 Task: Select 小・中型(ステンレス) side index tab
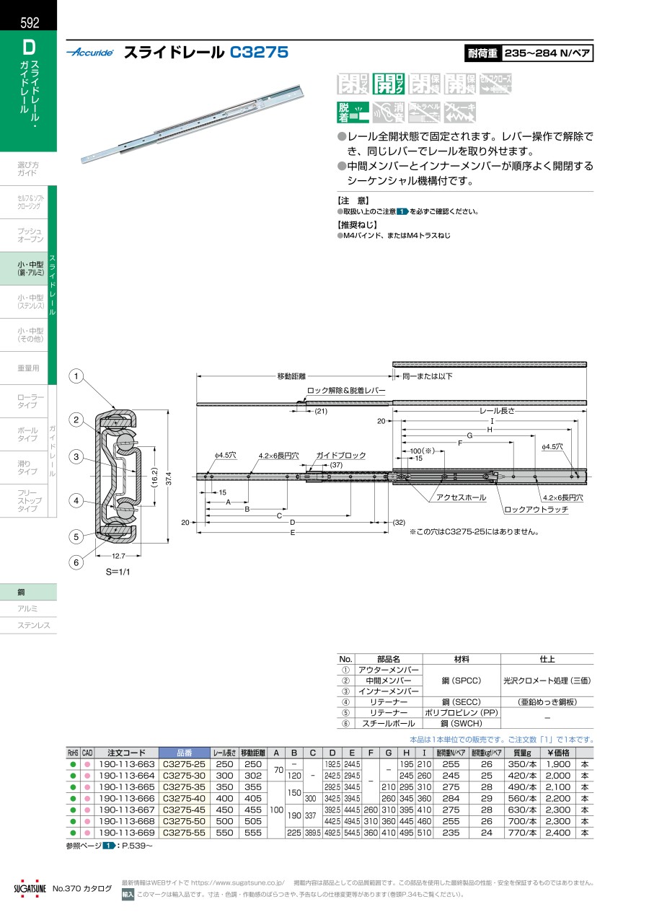(30, 301)
